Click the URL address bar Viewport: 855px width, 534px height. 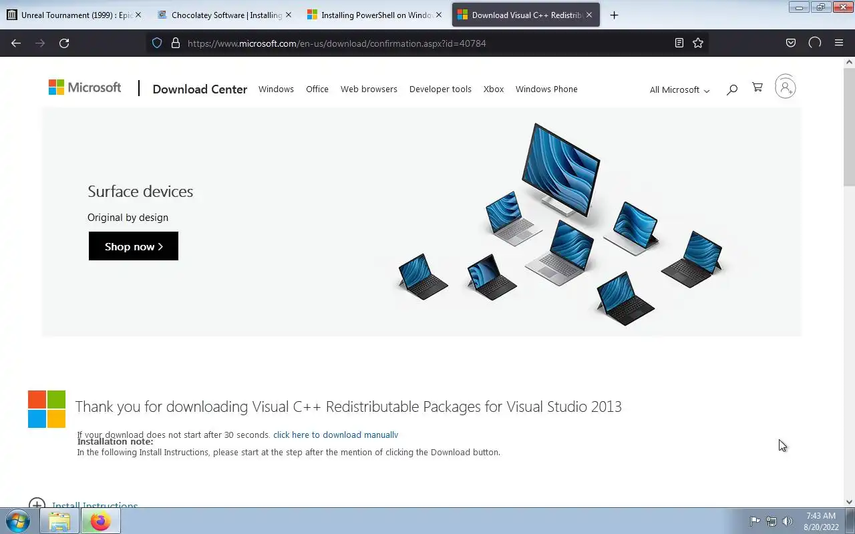pos(427,43)
